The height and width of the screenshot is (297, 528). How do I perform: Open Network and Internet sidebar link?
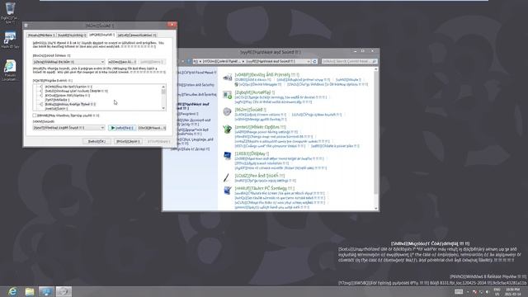(197, 95)
